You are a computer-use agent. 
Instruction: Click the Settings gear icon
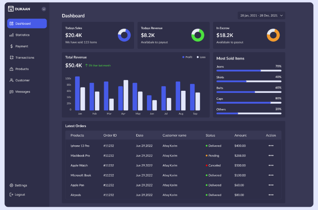[11, 185]
